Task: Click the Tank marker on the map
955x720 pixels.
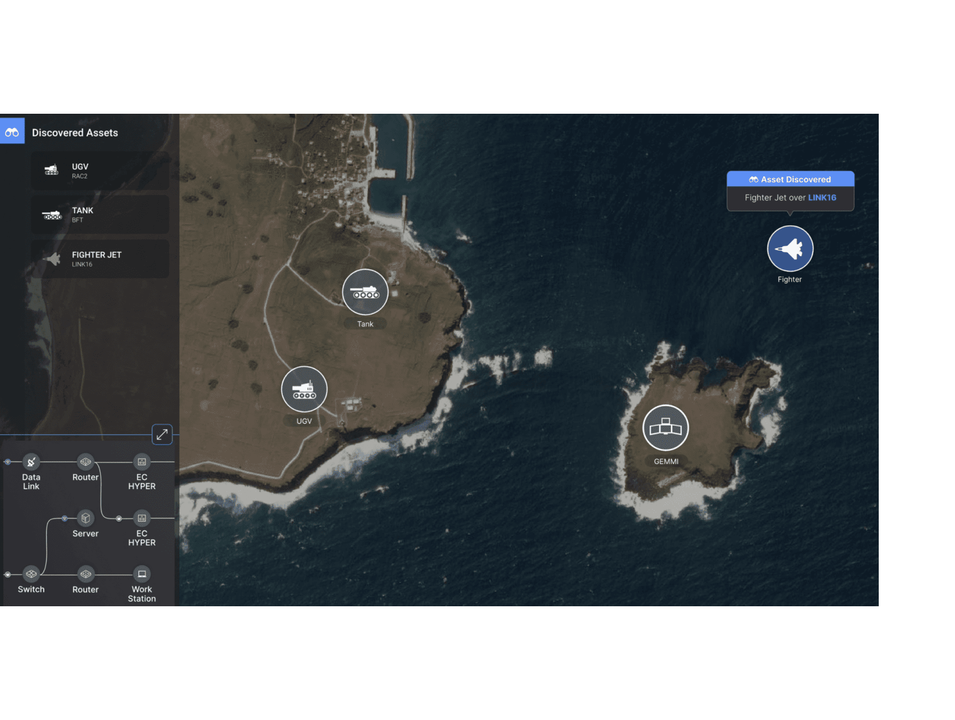Action: click(365, 292)
